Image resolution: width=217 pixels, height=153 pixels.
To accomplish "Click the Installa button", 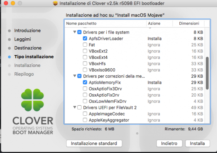I will tap(197, 144).
